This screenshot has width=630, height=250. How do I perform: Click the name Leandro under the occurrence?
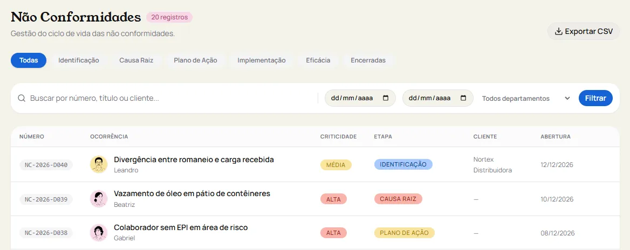tap(126, 170)
